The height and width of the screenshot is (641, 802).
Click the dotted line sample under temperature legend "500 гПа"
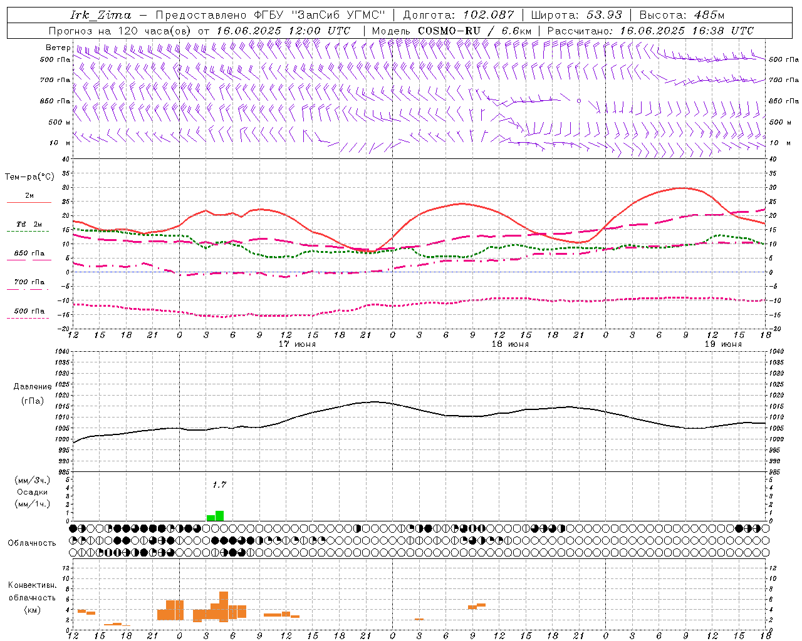28,319
